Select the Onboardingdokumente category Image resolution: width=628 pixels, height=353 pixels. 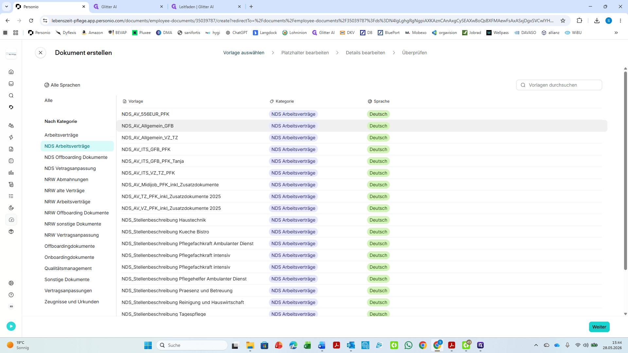click(x=69, y=257)
